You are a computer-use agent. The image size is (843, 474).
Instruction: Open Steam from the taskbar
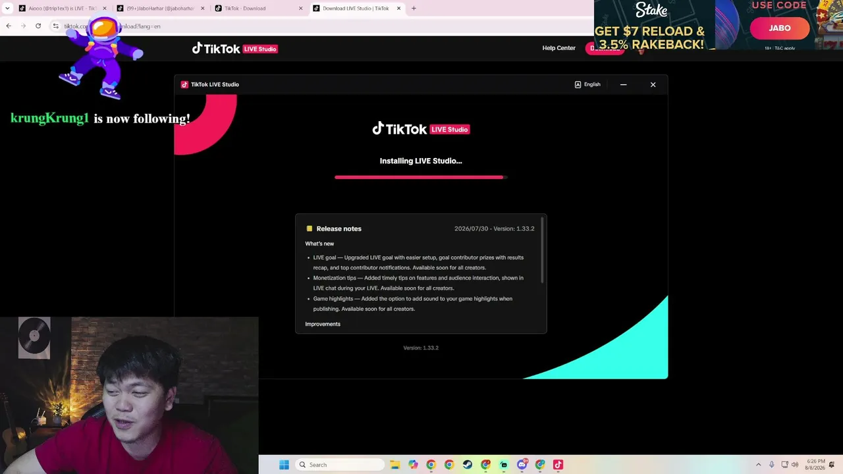pyautogui.click(x=467, y=465)
